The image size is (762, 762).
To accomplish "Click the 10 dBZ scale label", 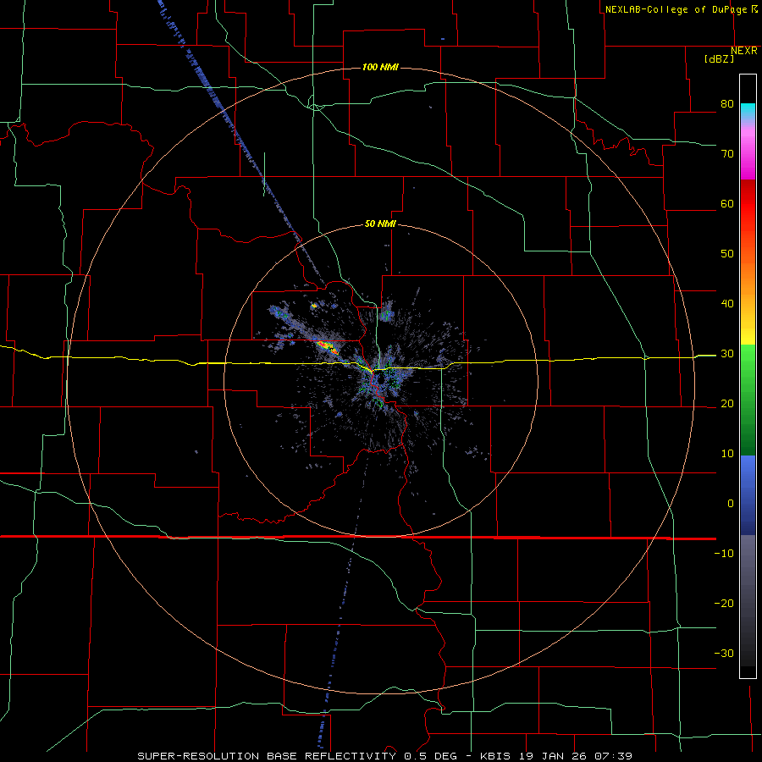I will coord(727,454).
